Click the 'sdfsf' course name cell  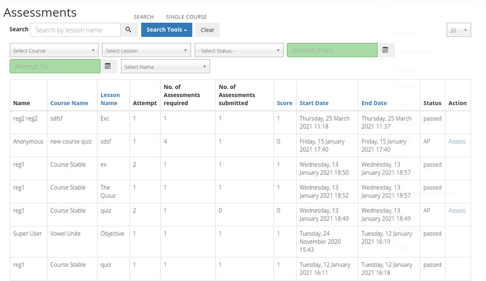tap(56, 119)
